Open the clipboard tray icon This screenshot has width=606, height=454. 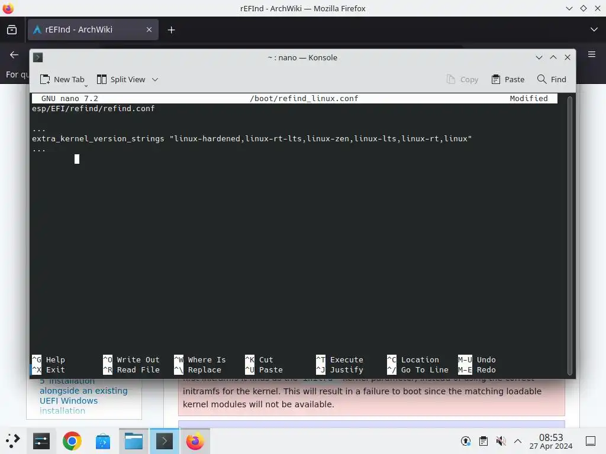click(x=483, y=441)
